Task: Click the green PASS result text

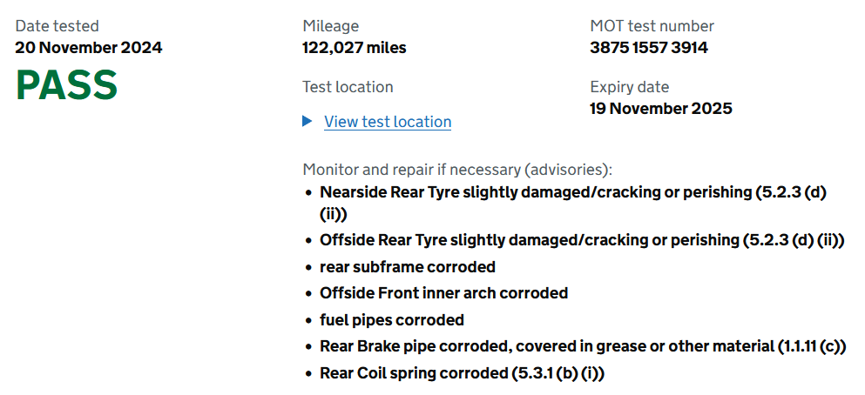Action: click(x=67, y=84)
